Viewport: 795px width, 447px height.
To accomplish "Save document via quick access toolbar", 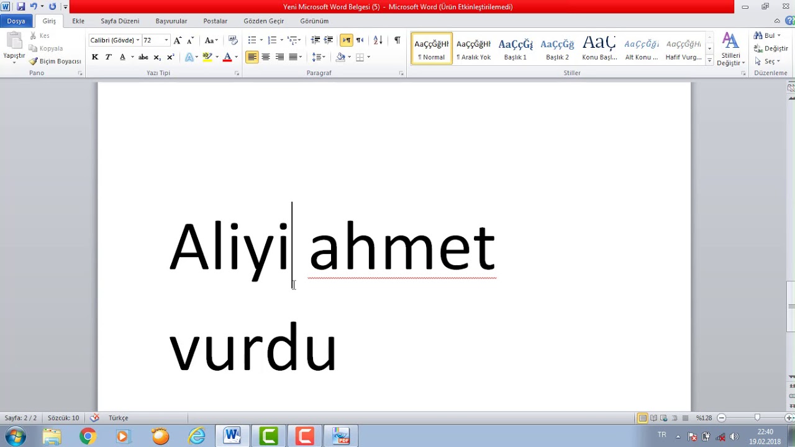I will tap(20, 7).
